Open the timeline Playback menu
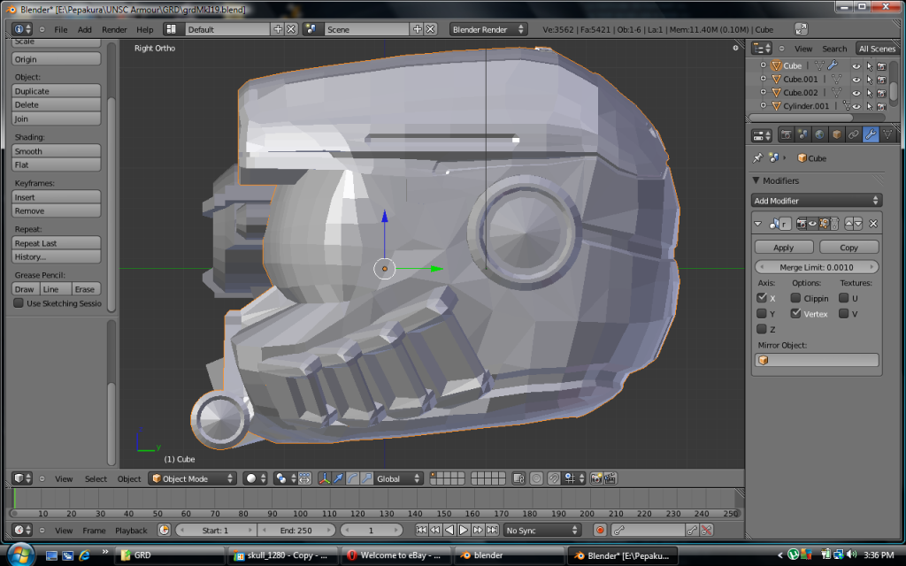The height and width of the screenshot is (566, 906). [131, 531]
